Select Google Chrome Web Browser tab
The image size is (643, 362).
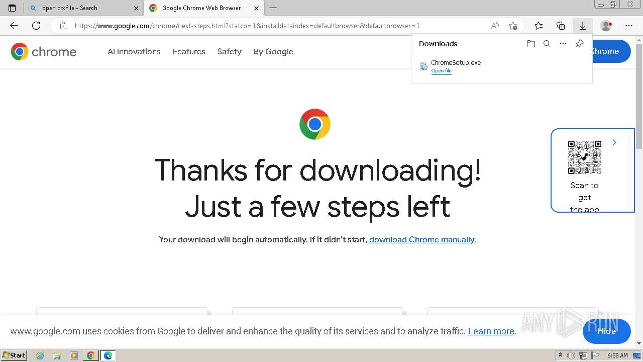tap(203, 8)
